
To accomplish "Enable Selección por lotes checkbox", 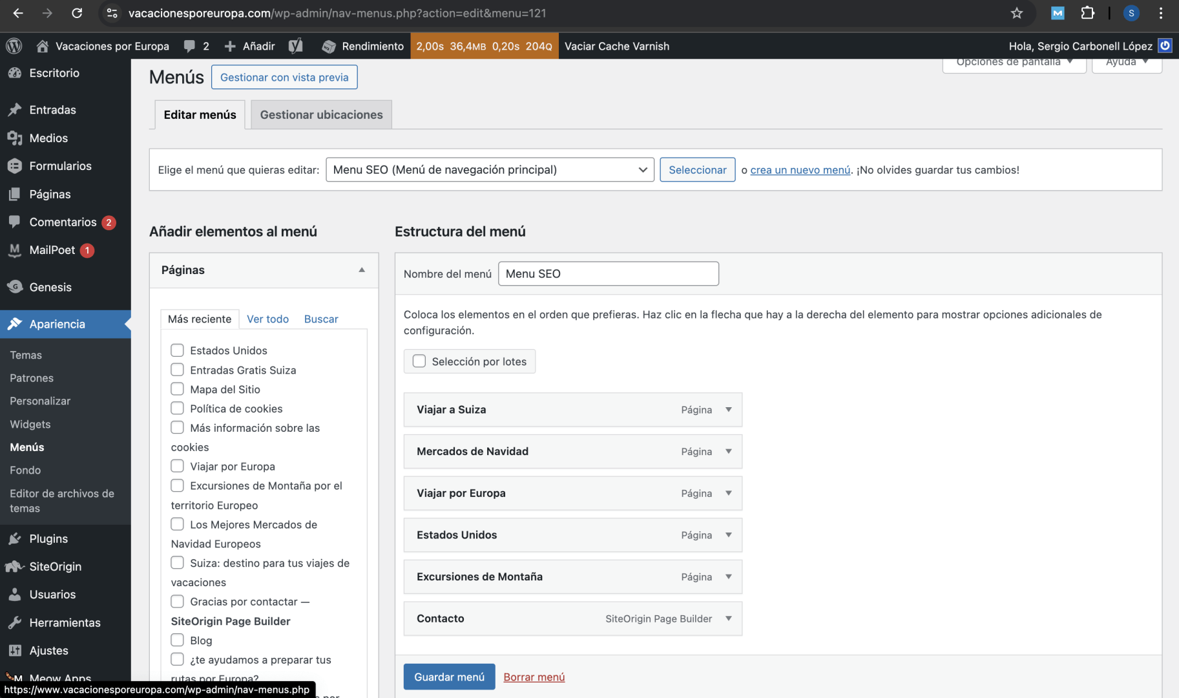I will click(419, 361).
